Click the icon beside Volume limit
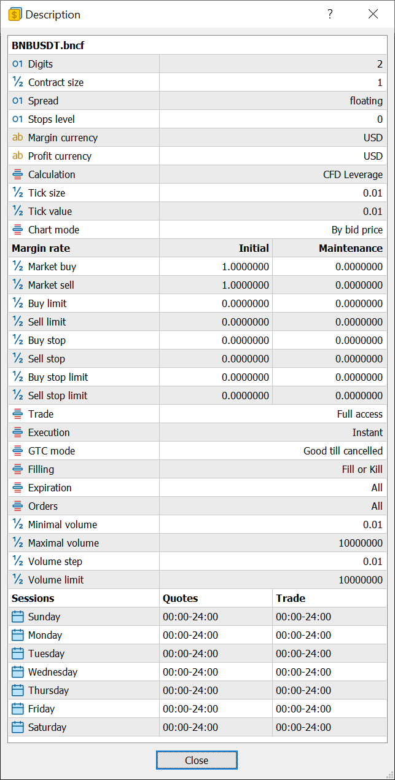Image resolution: width=395 pixels, height=780 pixels. pos(17,580)
